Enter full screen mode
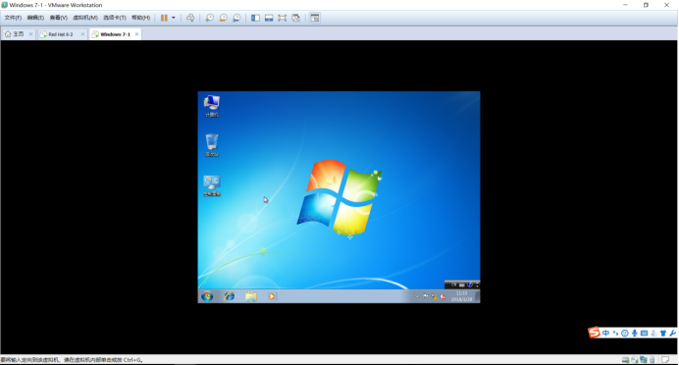Viewport: 679px width, 365px height. click(x=283, y=18)
